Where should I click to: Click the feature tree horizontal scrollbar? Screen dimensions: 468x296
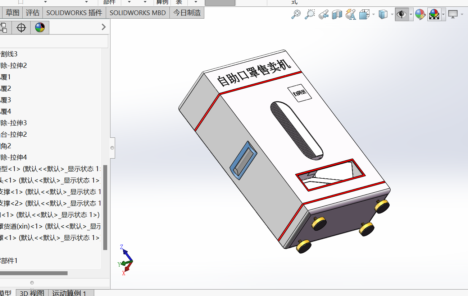click(33, 273)
